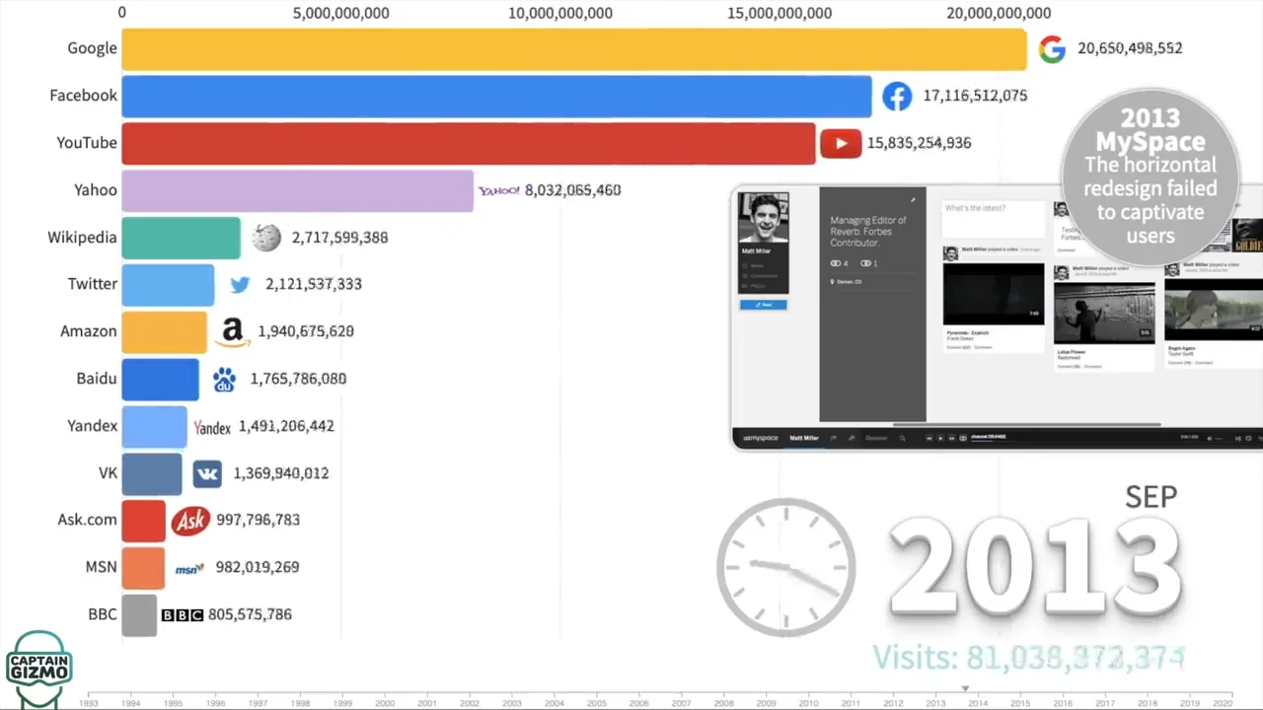Click the red Ask logo
The image size is (1263, 710).
click(190, 521)
